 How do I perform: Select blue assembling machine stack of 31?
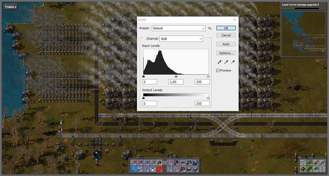coord(189,162)
